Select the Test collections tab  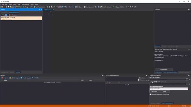[x=14, y=12]
